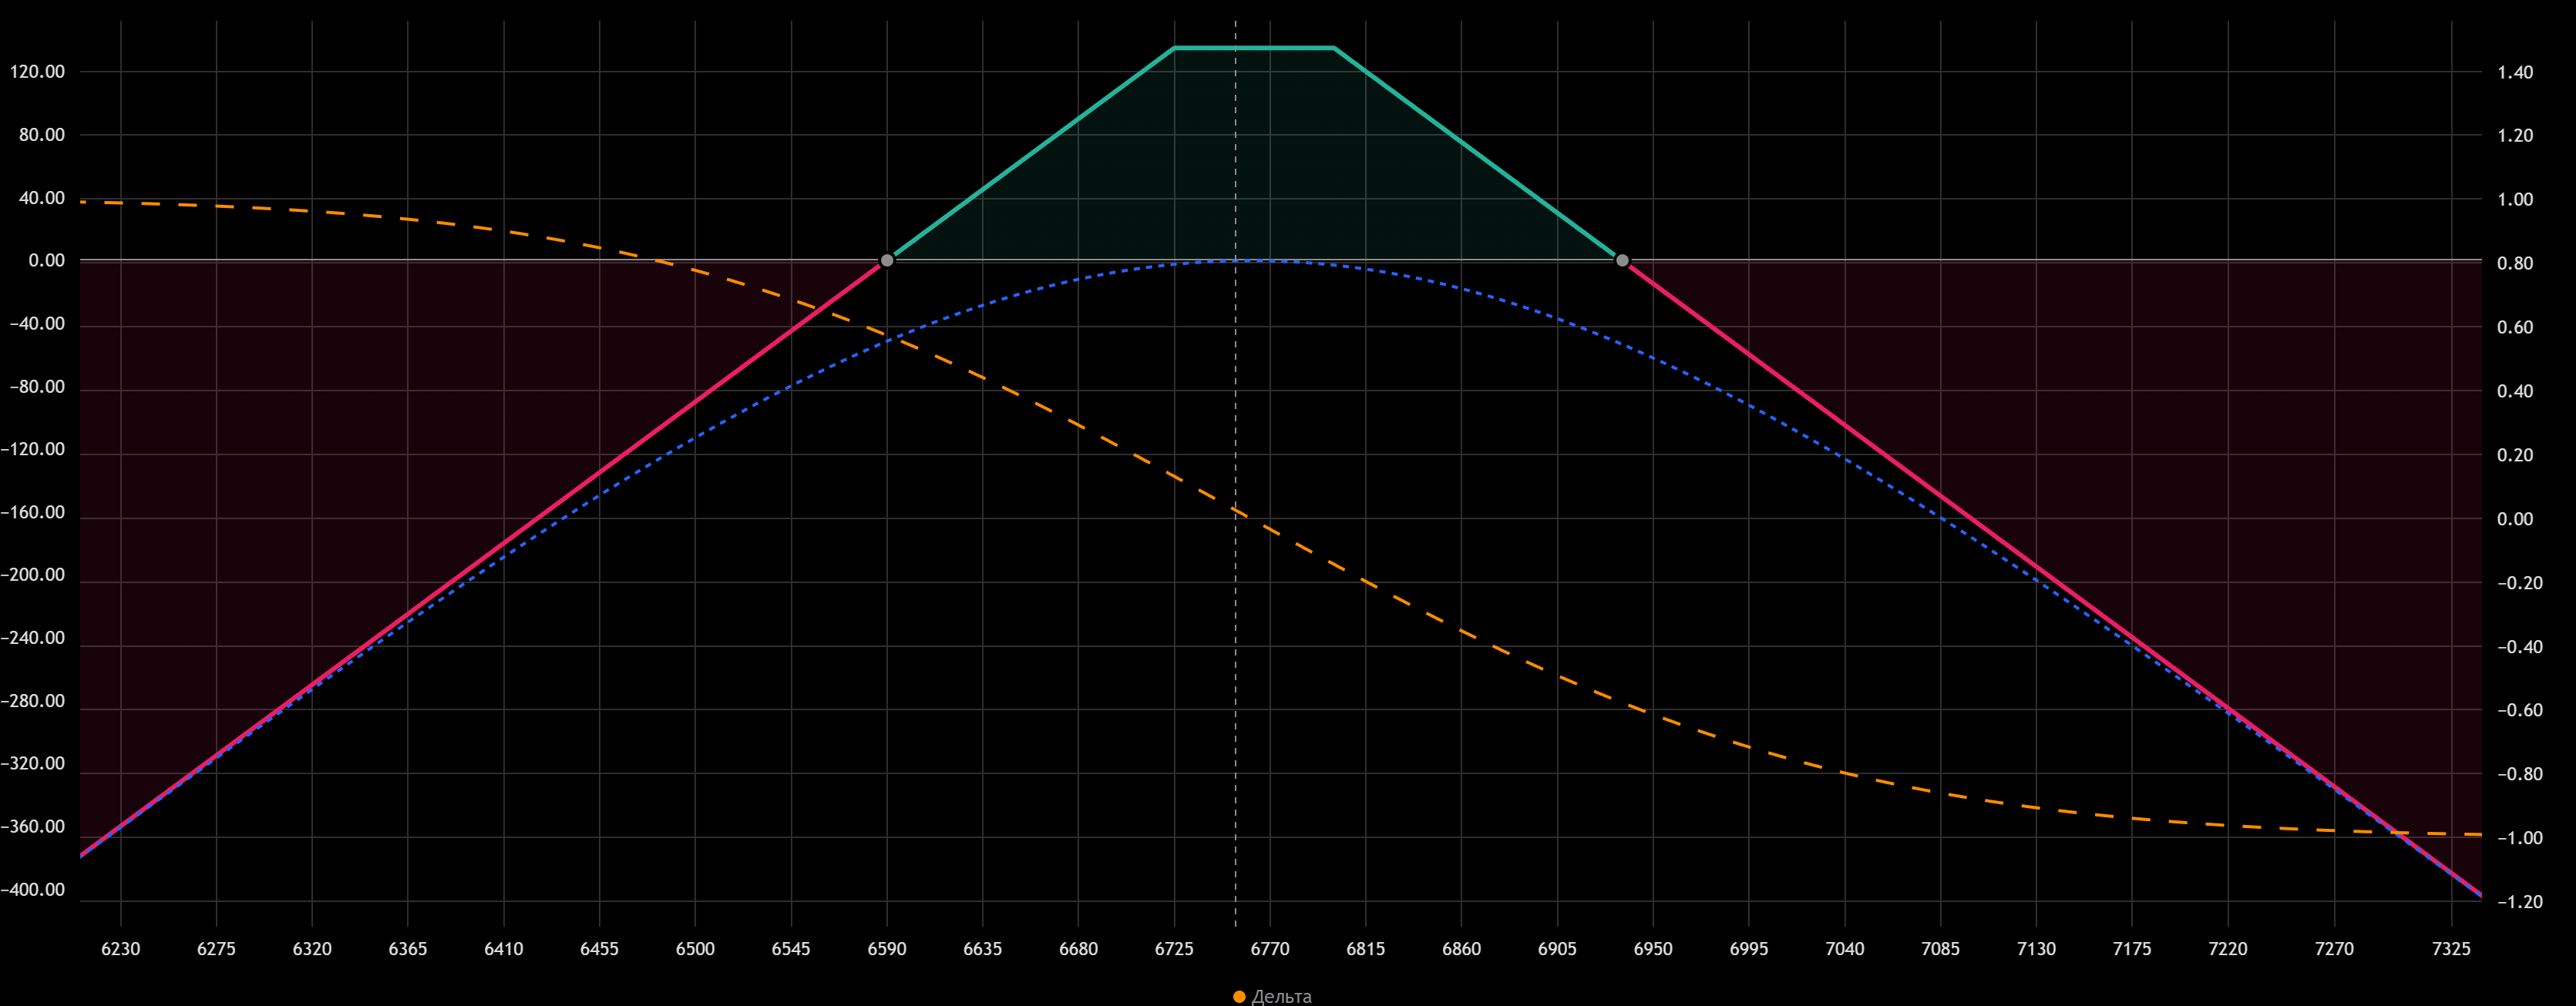
Task: Click the 1.40 right delta axis label
Action: tap(2515, 72)
